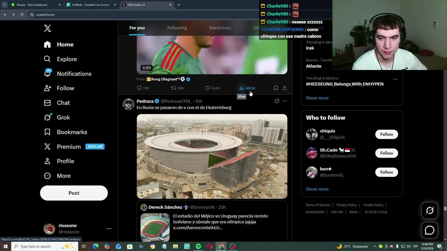This screenshot has height=251, width=447.
Task: Follow chiquis
Action: coord(387,134)
